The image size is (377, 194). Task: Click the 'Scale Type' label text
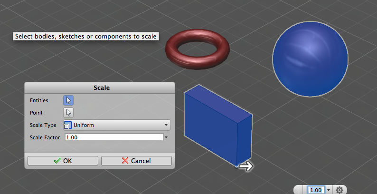point(43,125)
